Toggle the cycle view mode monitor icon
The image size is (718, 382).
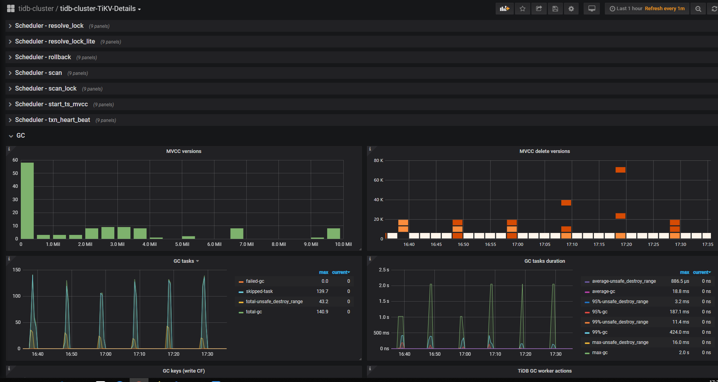pyautogui.click(x=592, y=9)
